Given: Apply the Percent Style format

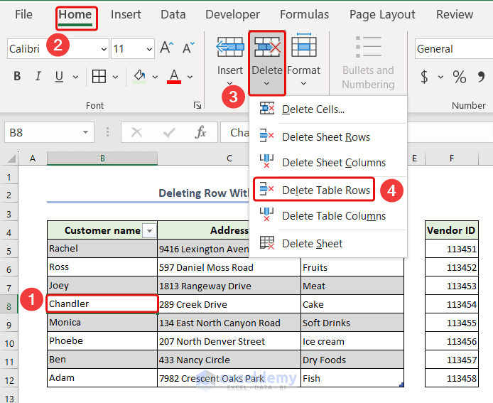Looking at the screenshot, I should point(460,77).
